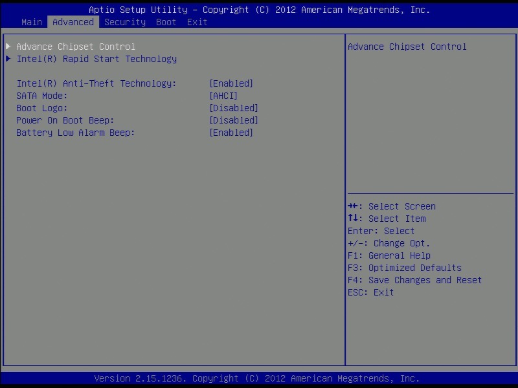
Task: Click the arrow icon beside Advance Chipset Control
Action: (x=8, y=47)
